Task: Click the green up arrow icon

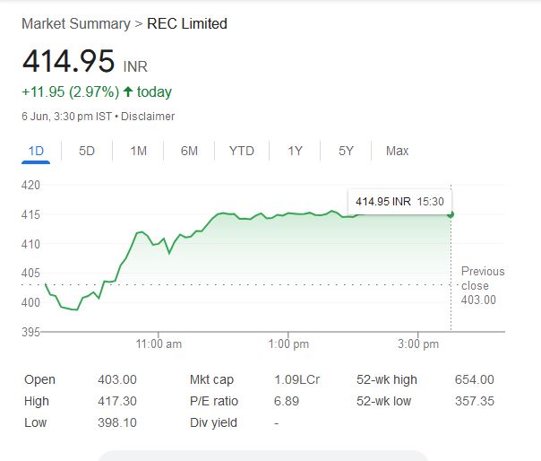Action: tap(128, 91)
